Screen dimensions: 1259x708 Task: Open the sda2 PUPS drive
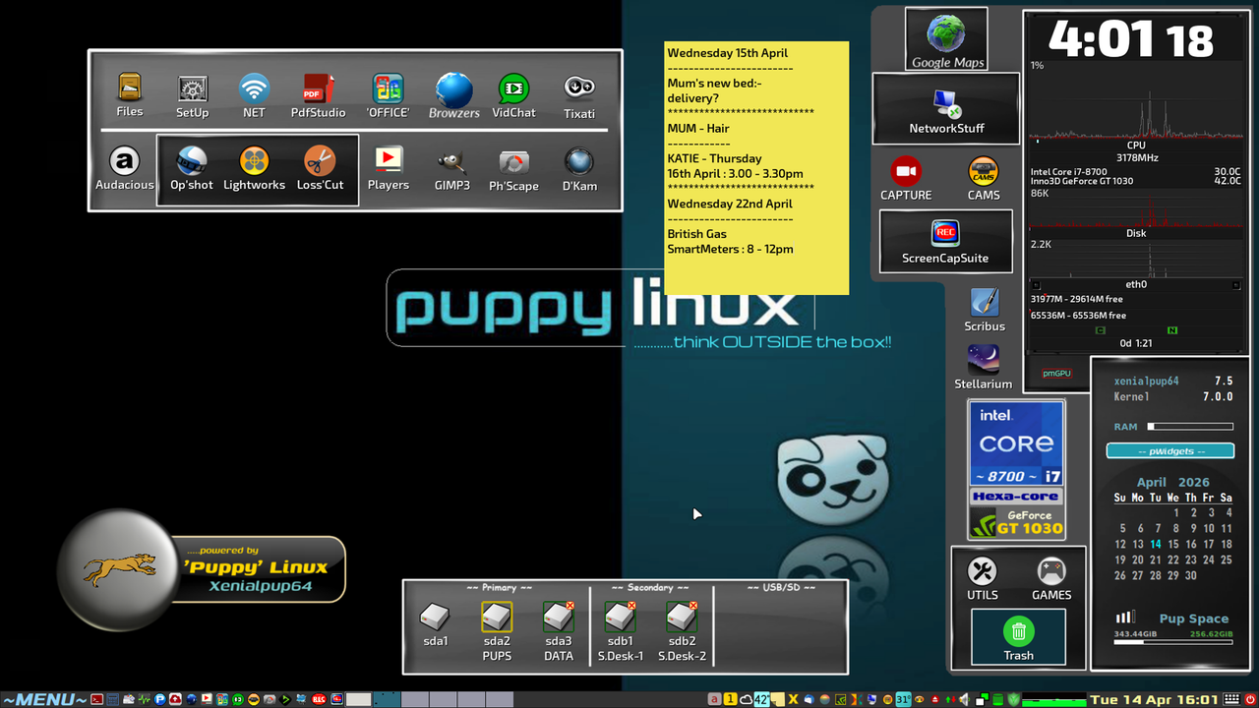click(x=497, y=618)
